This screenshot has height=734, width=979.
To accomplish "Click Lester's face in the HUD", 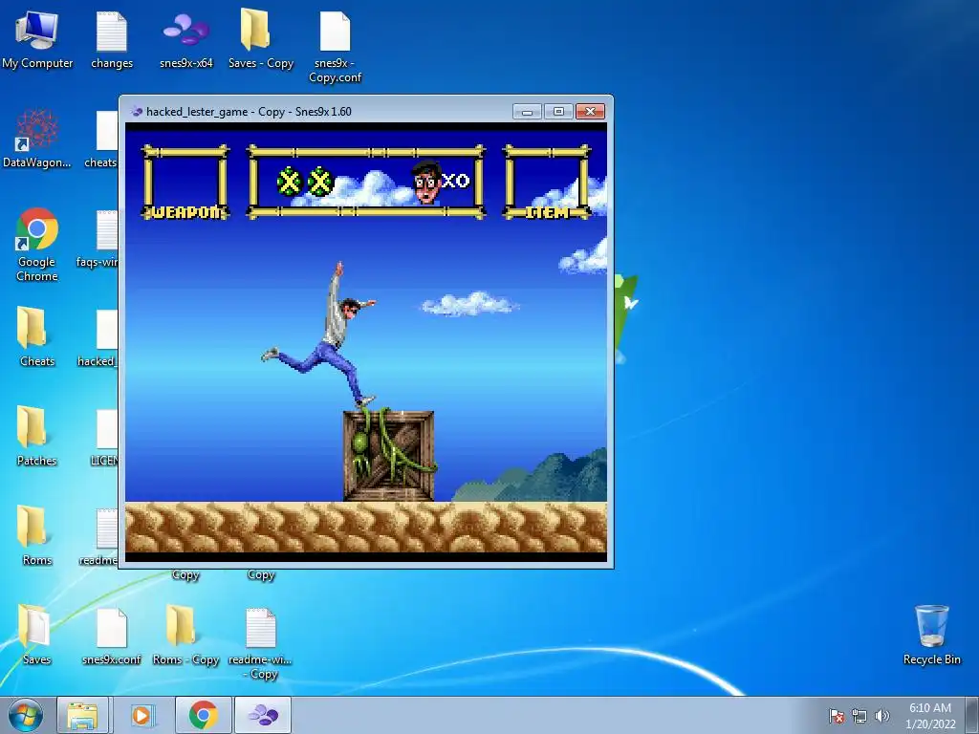I will (427, 182).
